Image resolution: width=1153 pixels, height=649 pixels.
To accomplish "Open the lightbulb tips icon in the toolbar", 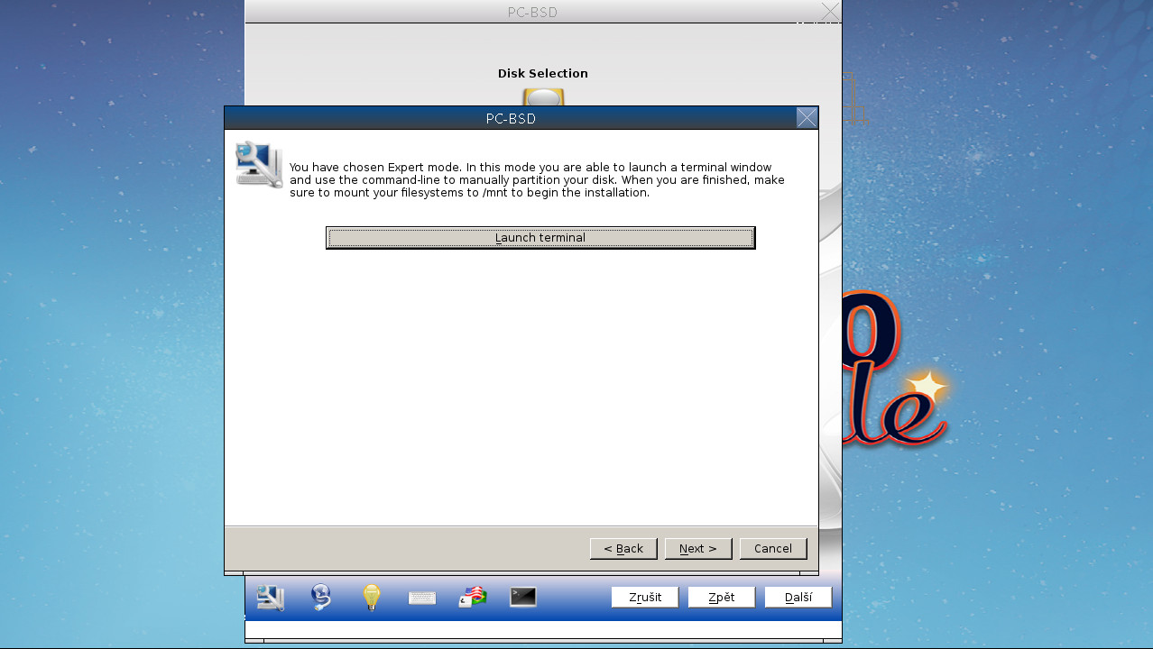I will (371, 597).
